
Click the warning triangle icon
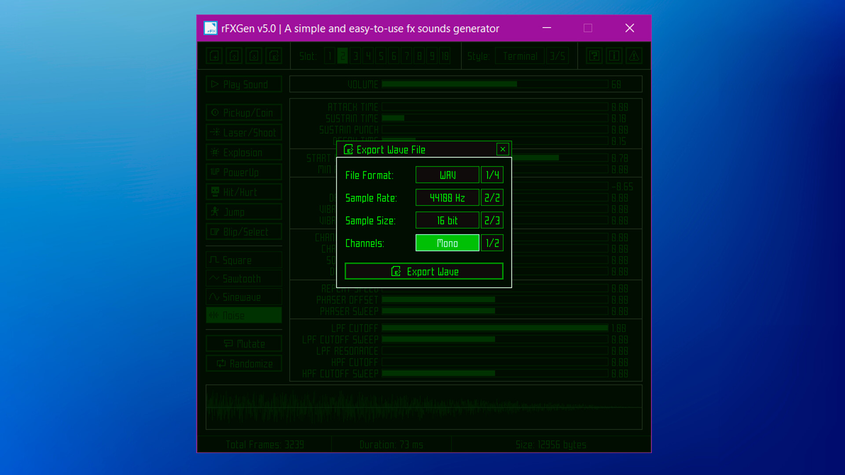(x=634, y=55)
